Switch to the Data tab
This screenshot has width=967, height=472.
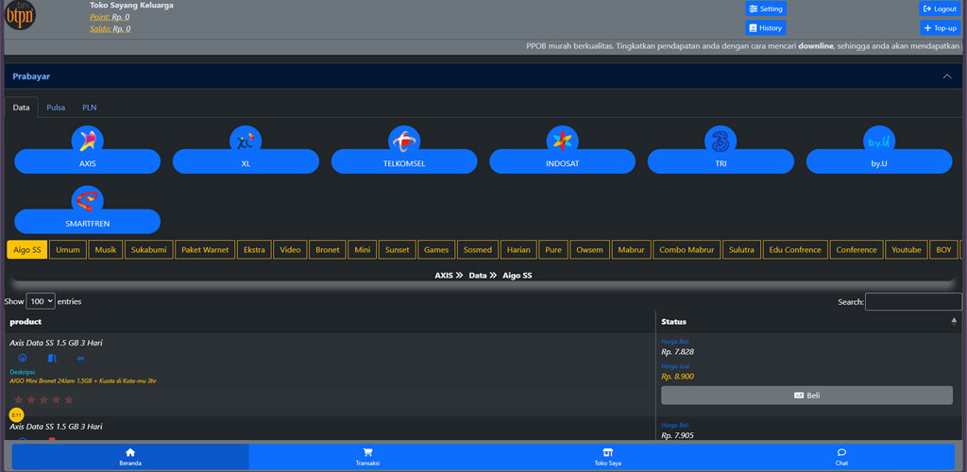(22, 108)
